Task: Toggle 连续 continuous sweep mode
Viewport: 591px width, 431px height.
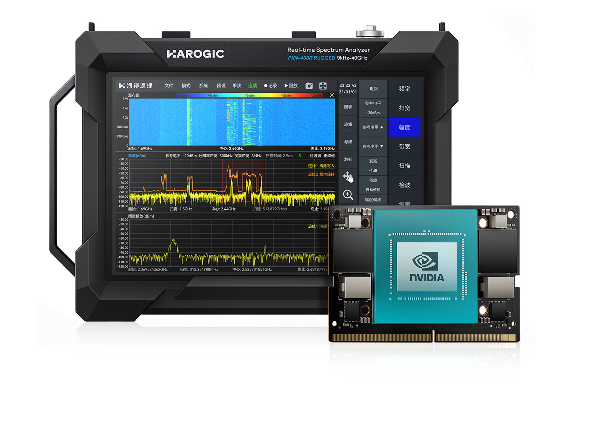Action: coord(252,86)
